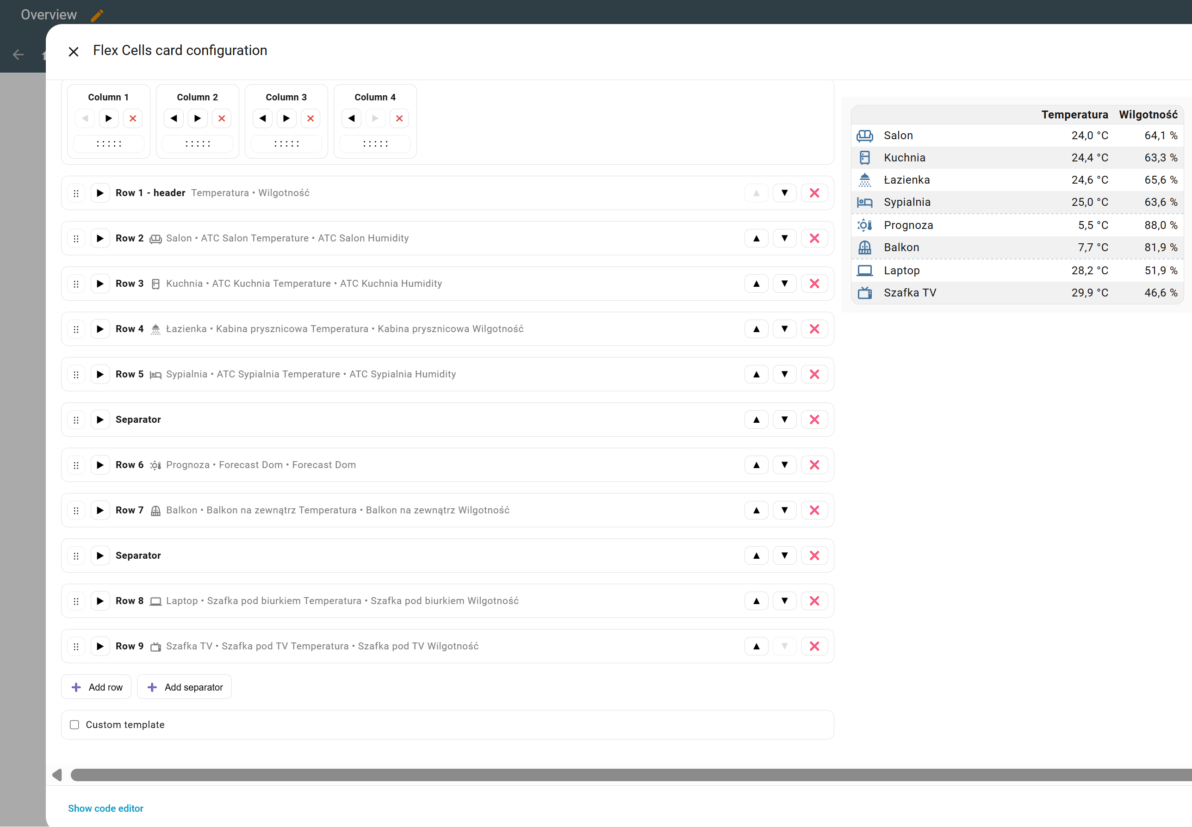This screenshot has height=827, width=1192.
Task: Delete Column 2 with its red X
Action: tap(221, 119)
